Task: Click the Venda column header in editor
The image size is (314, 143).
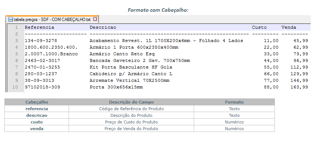Action: (x=289, y=27)
